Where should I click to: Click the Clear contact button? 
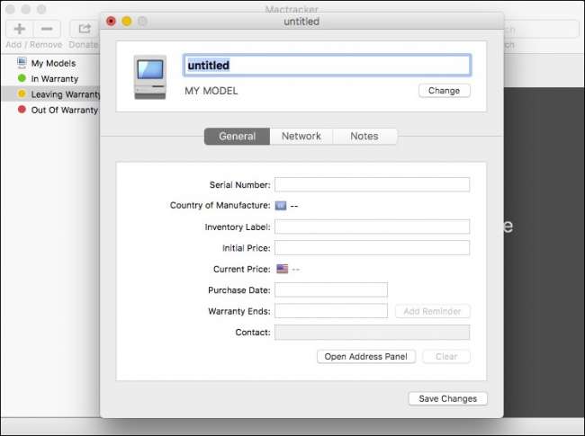coord(446,357)
